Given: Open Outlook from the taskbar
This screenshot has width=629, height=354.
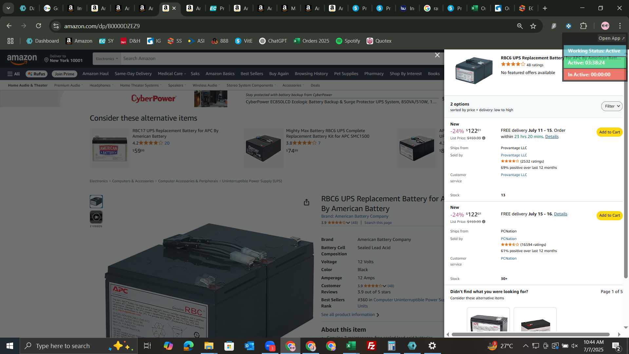Looking at the screenshot, I should click(x=250, y=346).
